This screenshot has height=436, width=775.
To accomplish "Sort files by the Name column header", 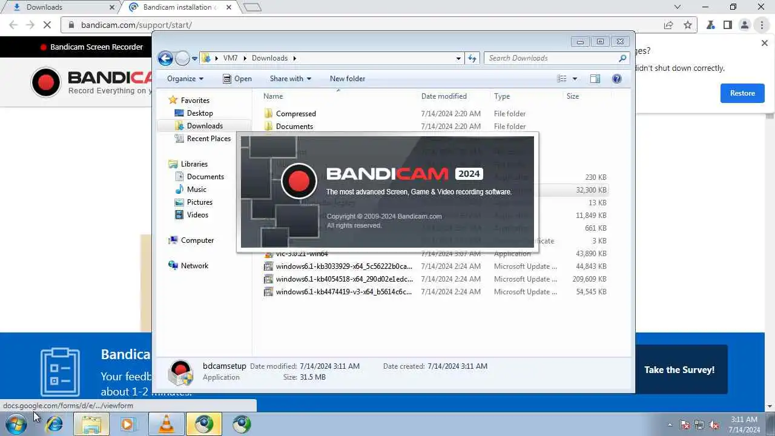I will (x=273, y=96).
